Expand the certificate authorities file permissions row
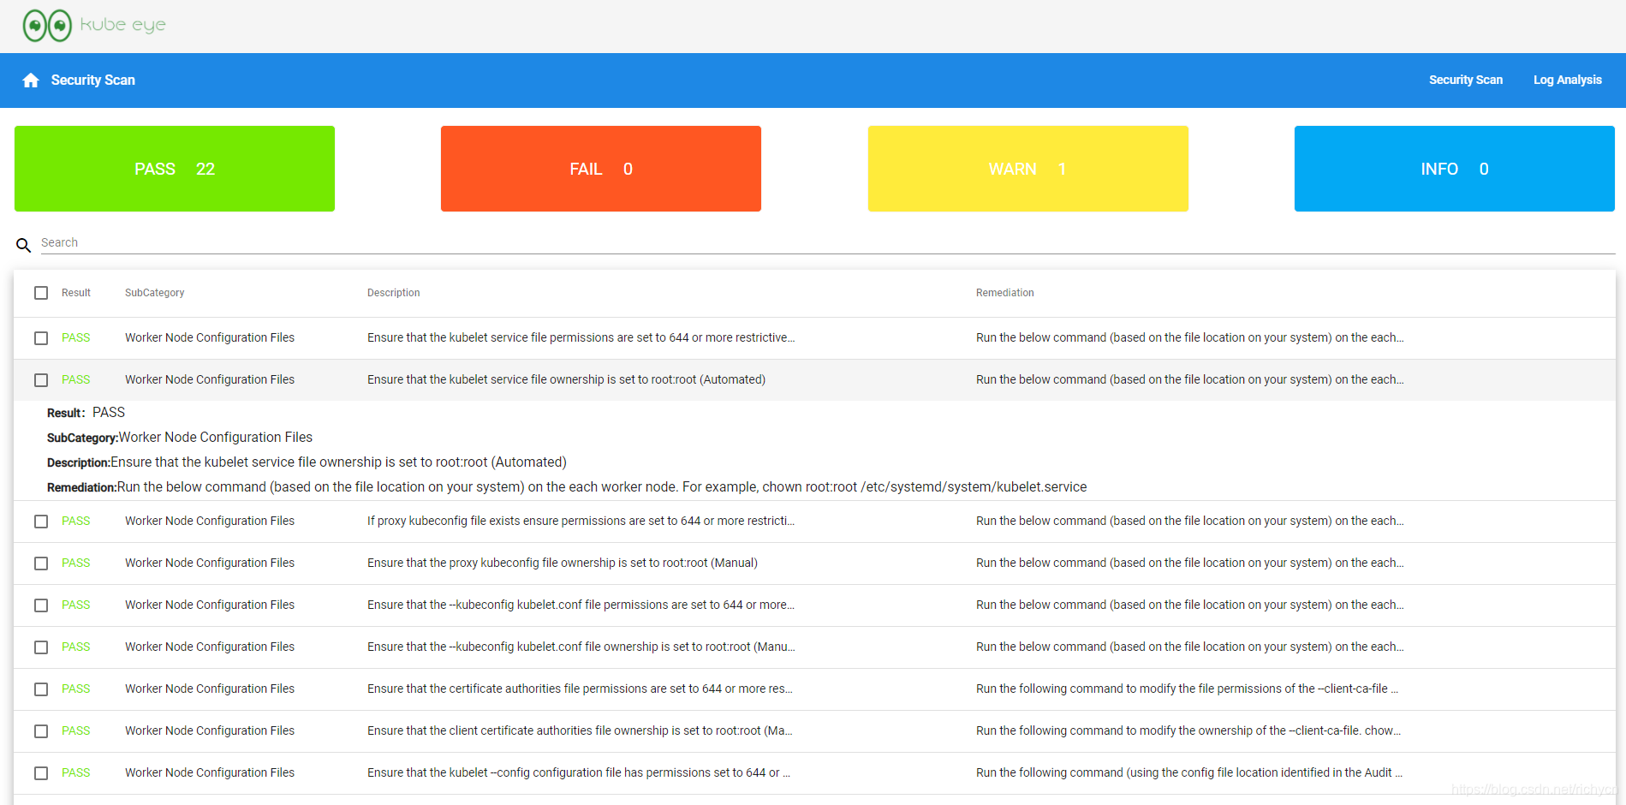 point(814,689)
